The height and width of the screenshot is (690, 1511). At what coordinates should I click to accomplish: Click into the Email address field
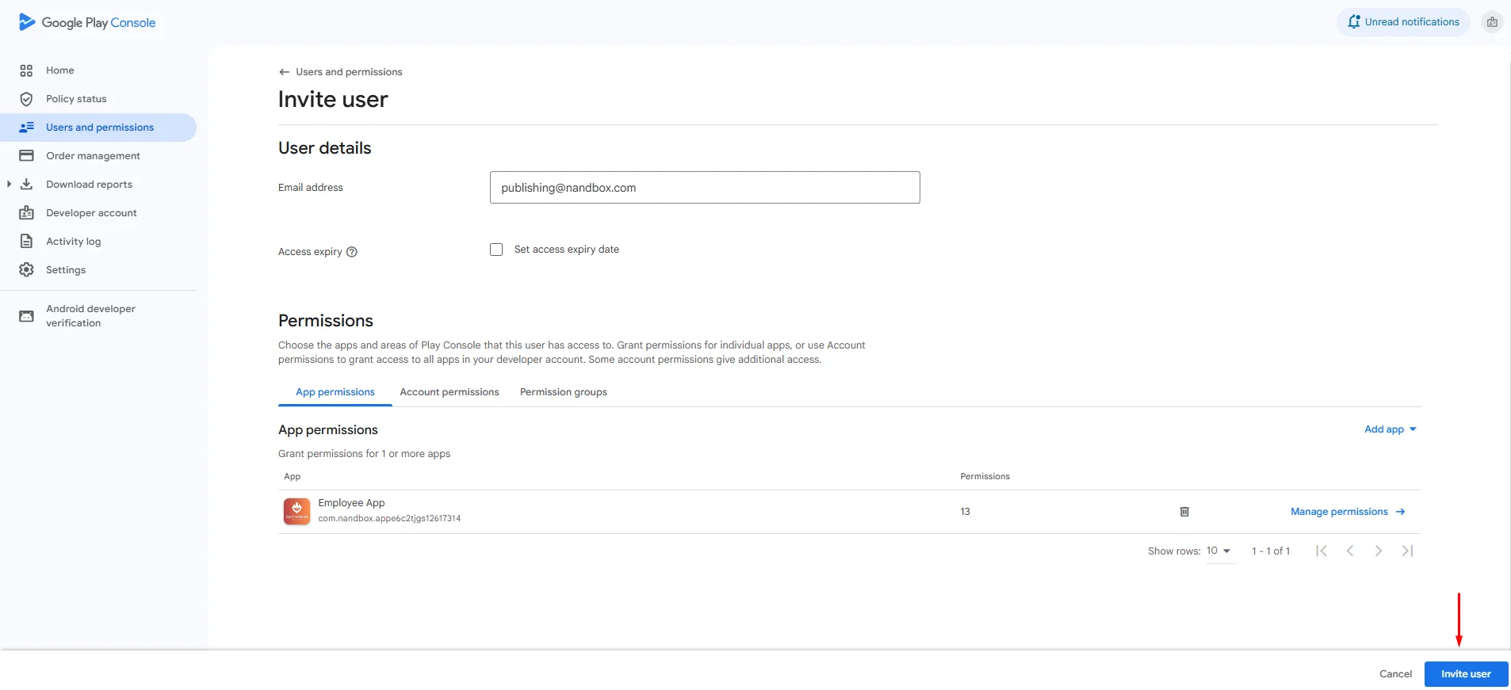pos(705,188)
